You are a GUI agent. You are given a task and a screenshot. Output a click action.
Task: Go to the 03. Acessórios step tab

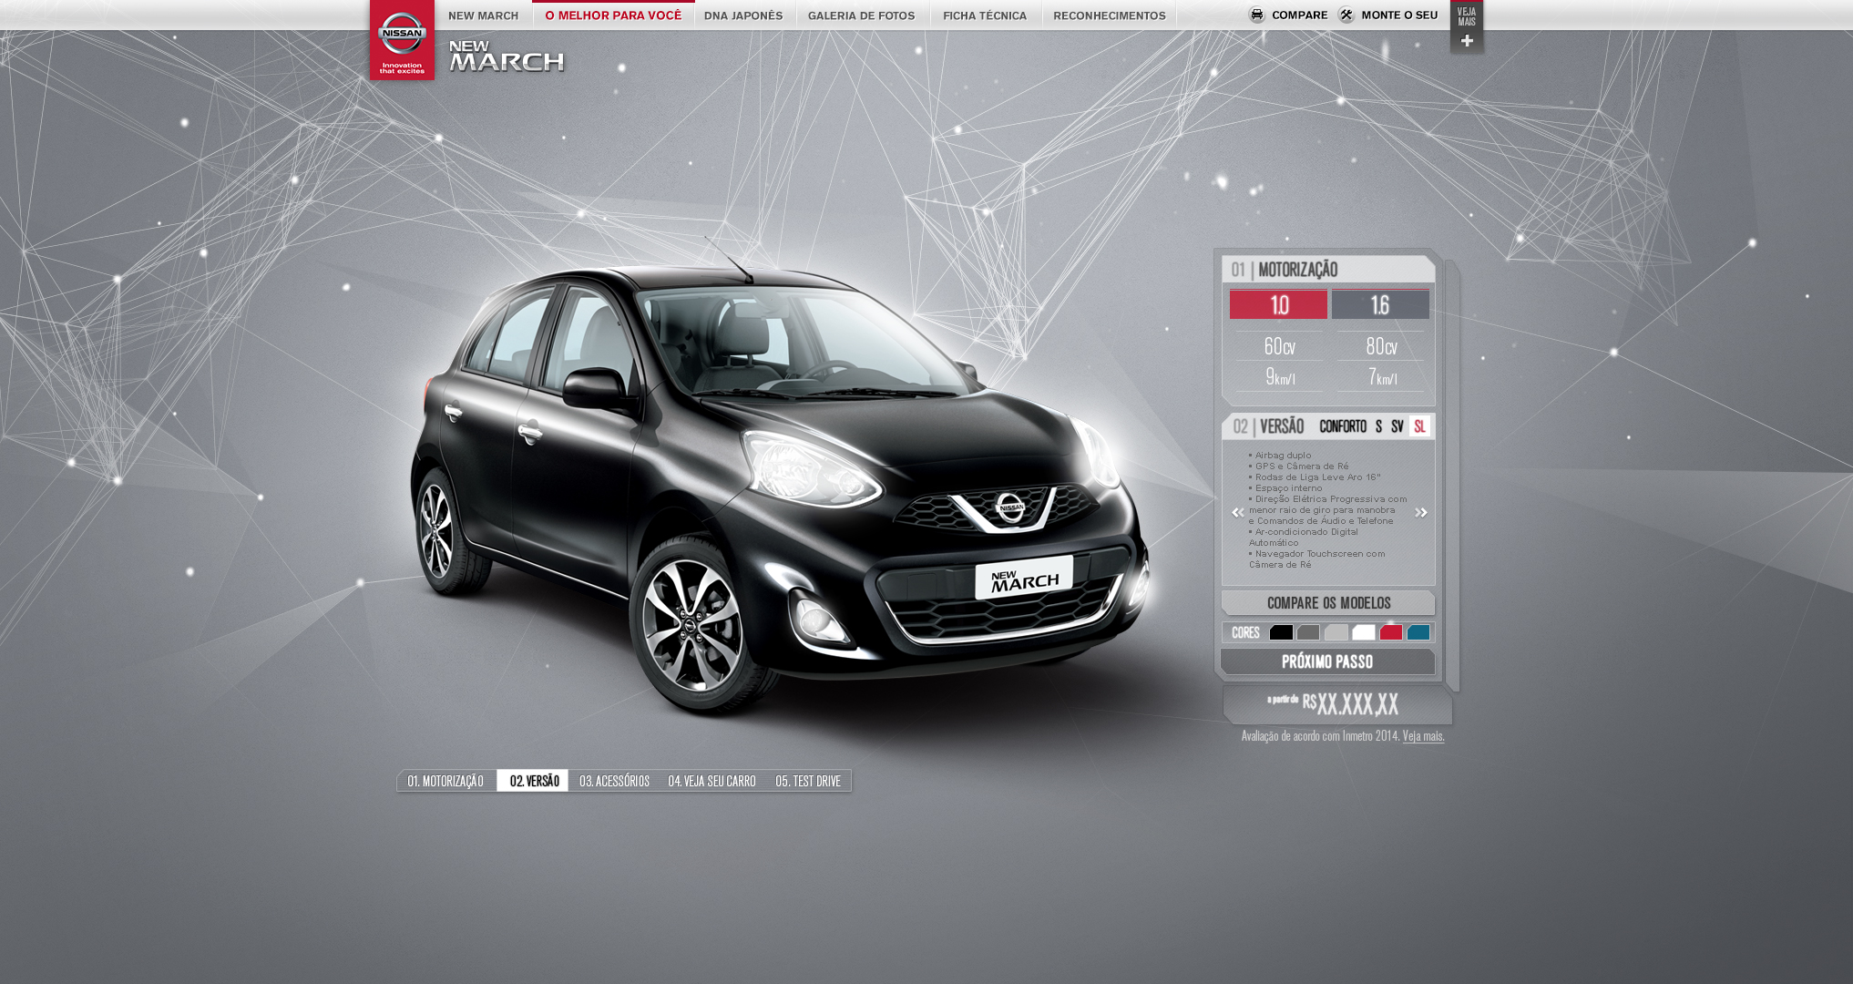point(614,781)
